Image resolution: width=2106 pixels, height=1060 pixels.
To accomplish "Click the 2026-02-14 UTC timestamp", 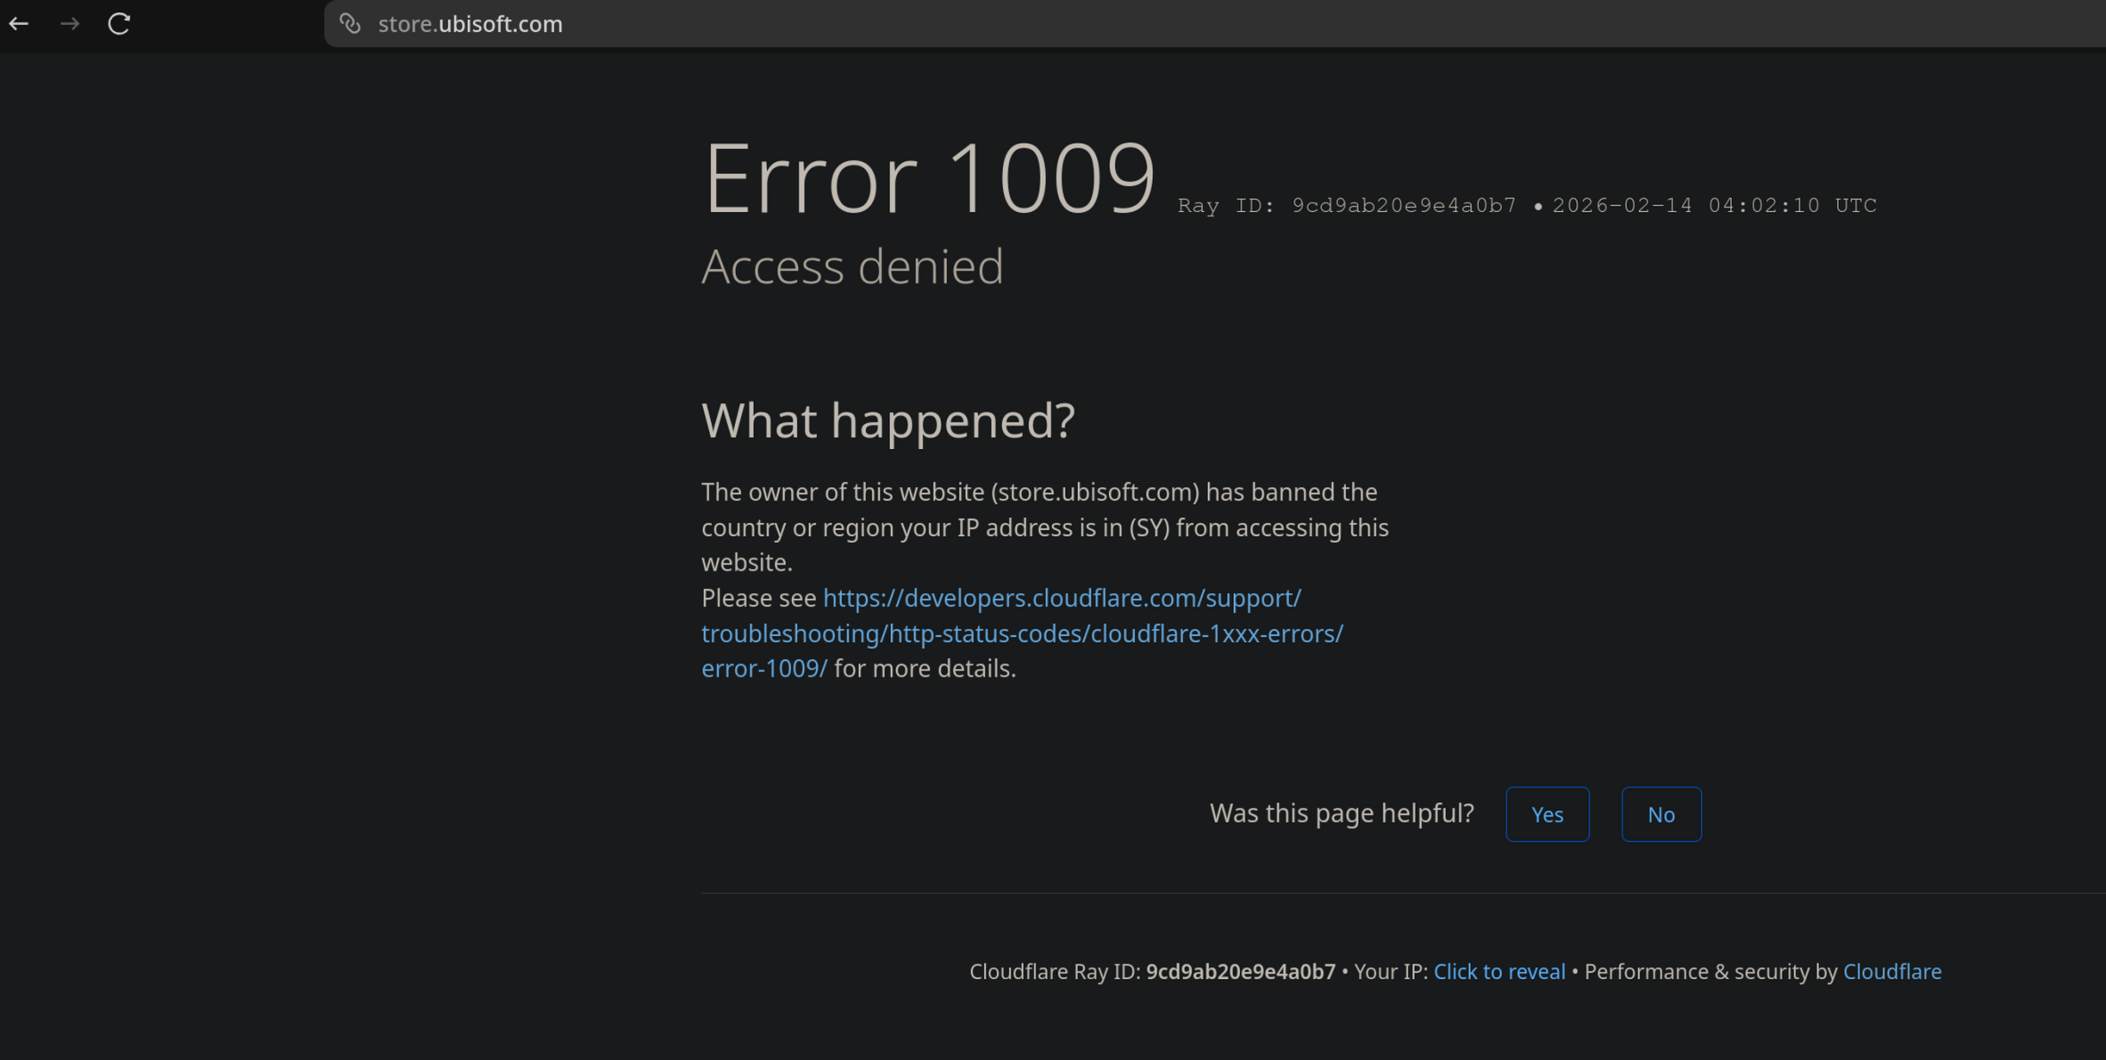I will pos(1714,206).
